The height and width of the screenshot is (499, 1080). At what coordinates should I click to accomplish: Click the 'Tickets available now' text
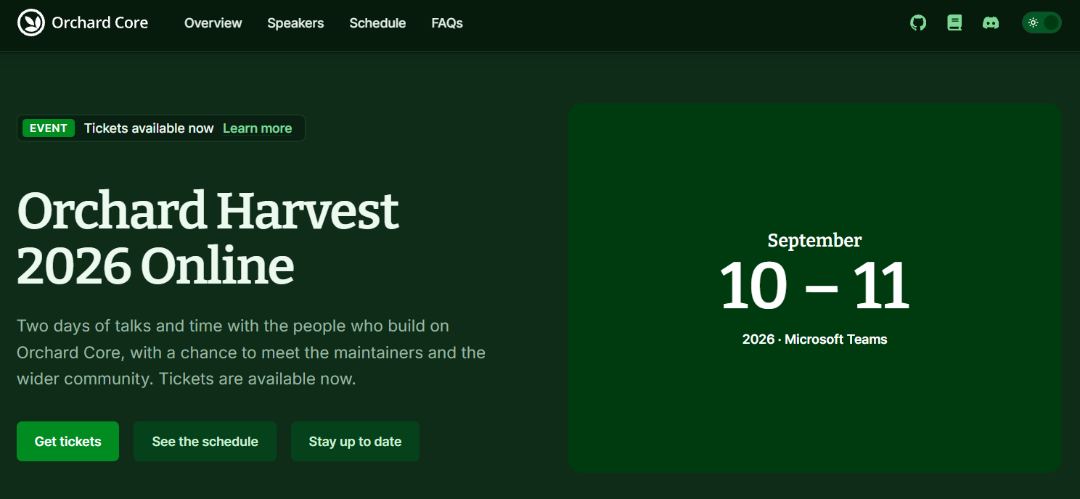(149, 128)
